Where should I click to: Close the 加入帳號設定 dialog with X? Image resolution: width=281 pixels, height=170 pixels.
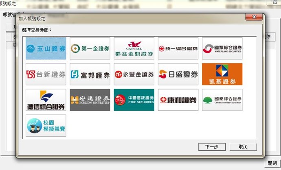point(255,17)
